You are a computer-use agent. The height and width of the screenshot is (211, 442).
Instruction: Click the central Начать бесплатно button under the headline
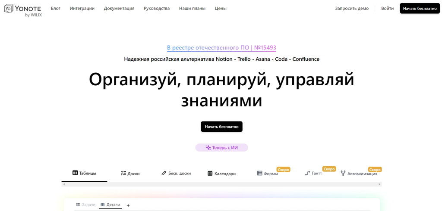pyautogui.click(x=221, y=127)
